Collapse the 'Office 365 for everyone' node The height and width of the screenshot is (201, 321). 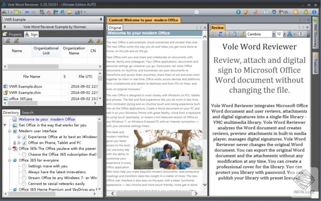10,160
